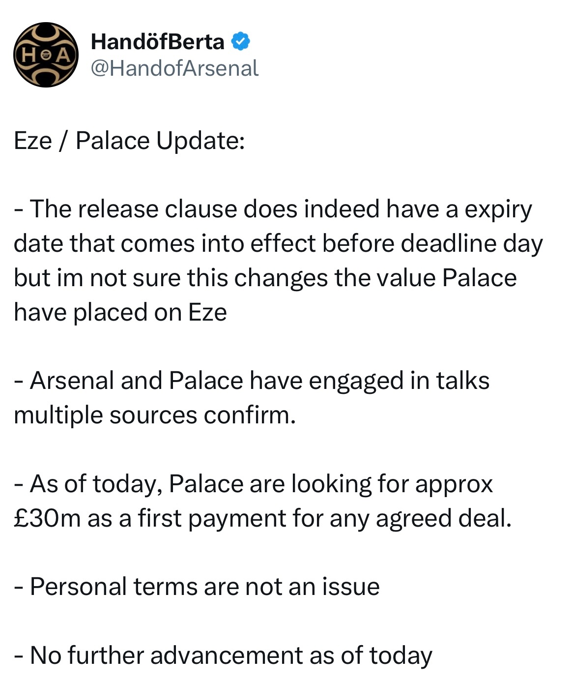Open the @HandofArsenal handle link
This screenshot has height=682, width=575.
[174, 68]
